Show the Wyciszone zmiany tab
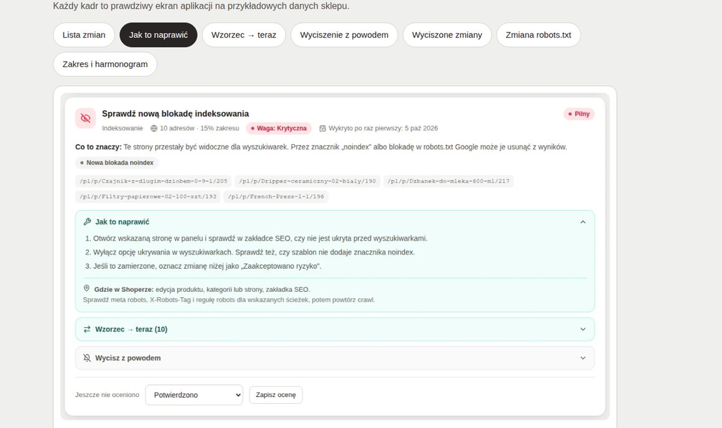 tap(447, 35)
